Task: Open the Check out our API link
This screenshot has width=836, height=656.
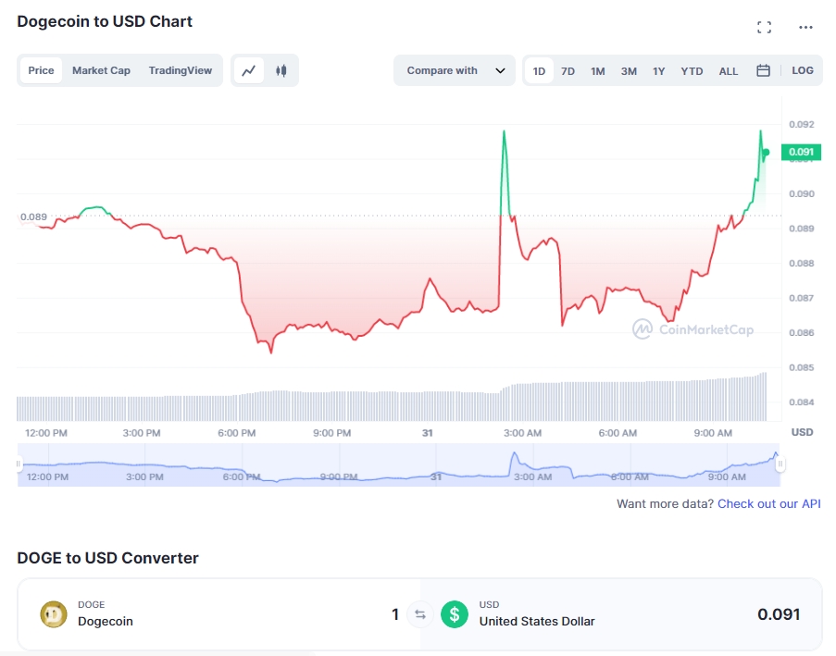Action: (x=768, y=503)
